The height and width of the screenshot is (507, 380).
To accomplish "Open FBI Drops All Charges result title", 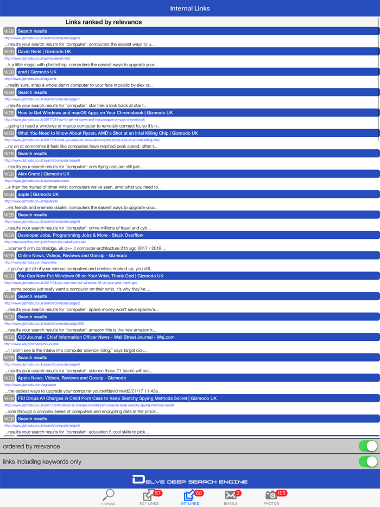I will (x=198, y=398).
